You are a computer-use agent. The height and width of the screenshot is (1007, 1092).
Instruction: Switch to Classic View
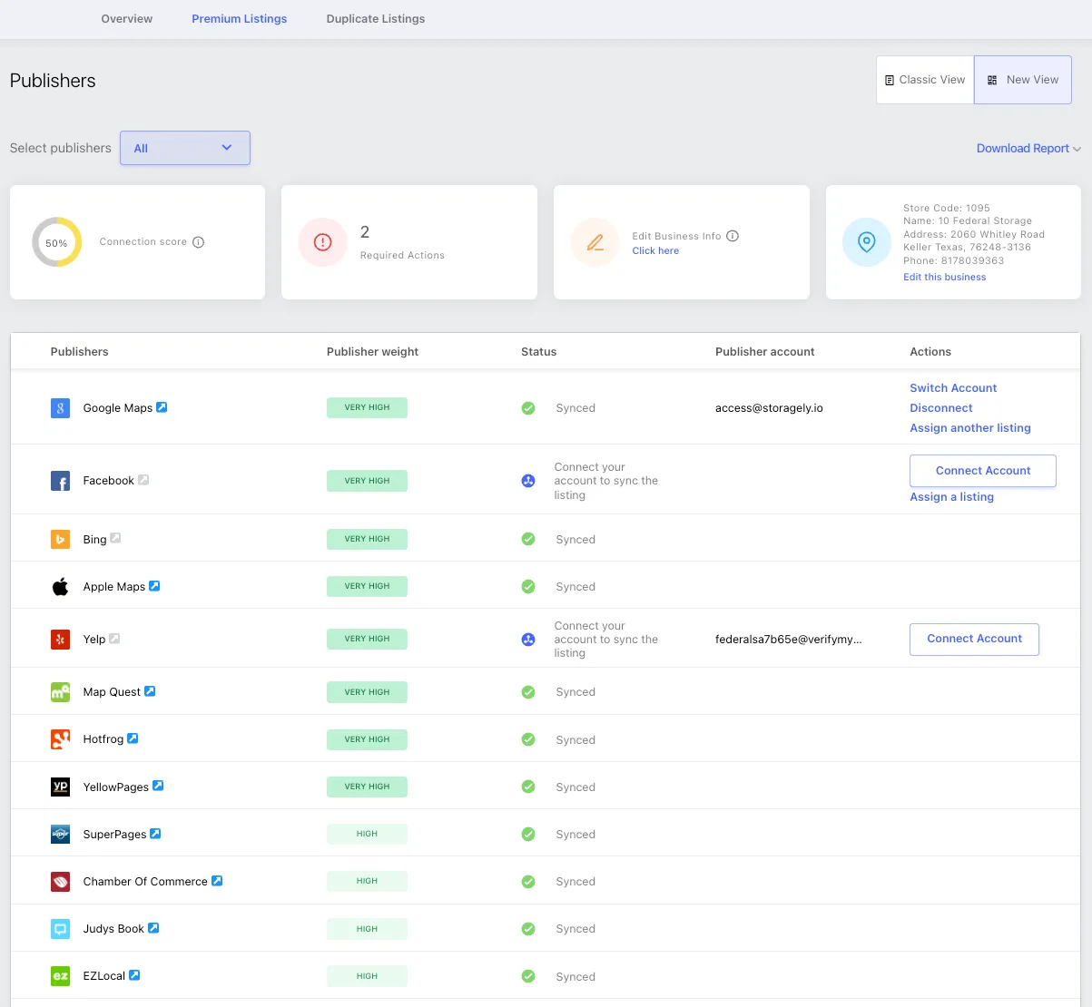click(x=925, y=80)
